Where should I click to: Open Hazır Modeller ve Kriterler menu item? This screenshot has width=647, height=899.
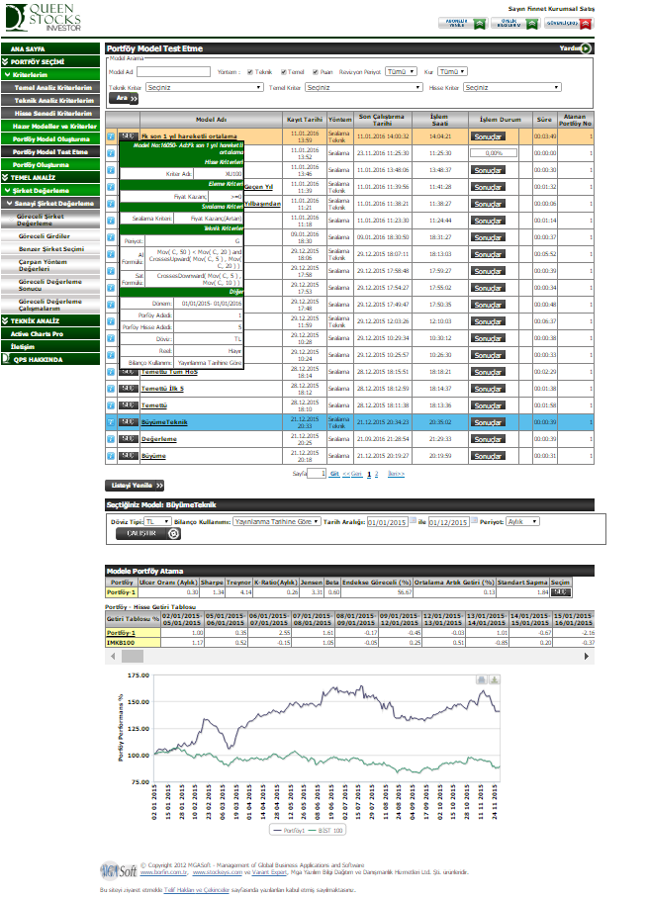click(50, 127)
